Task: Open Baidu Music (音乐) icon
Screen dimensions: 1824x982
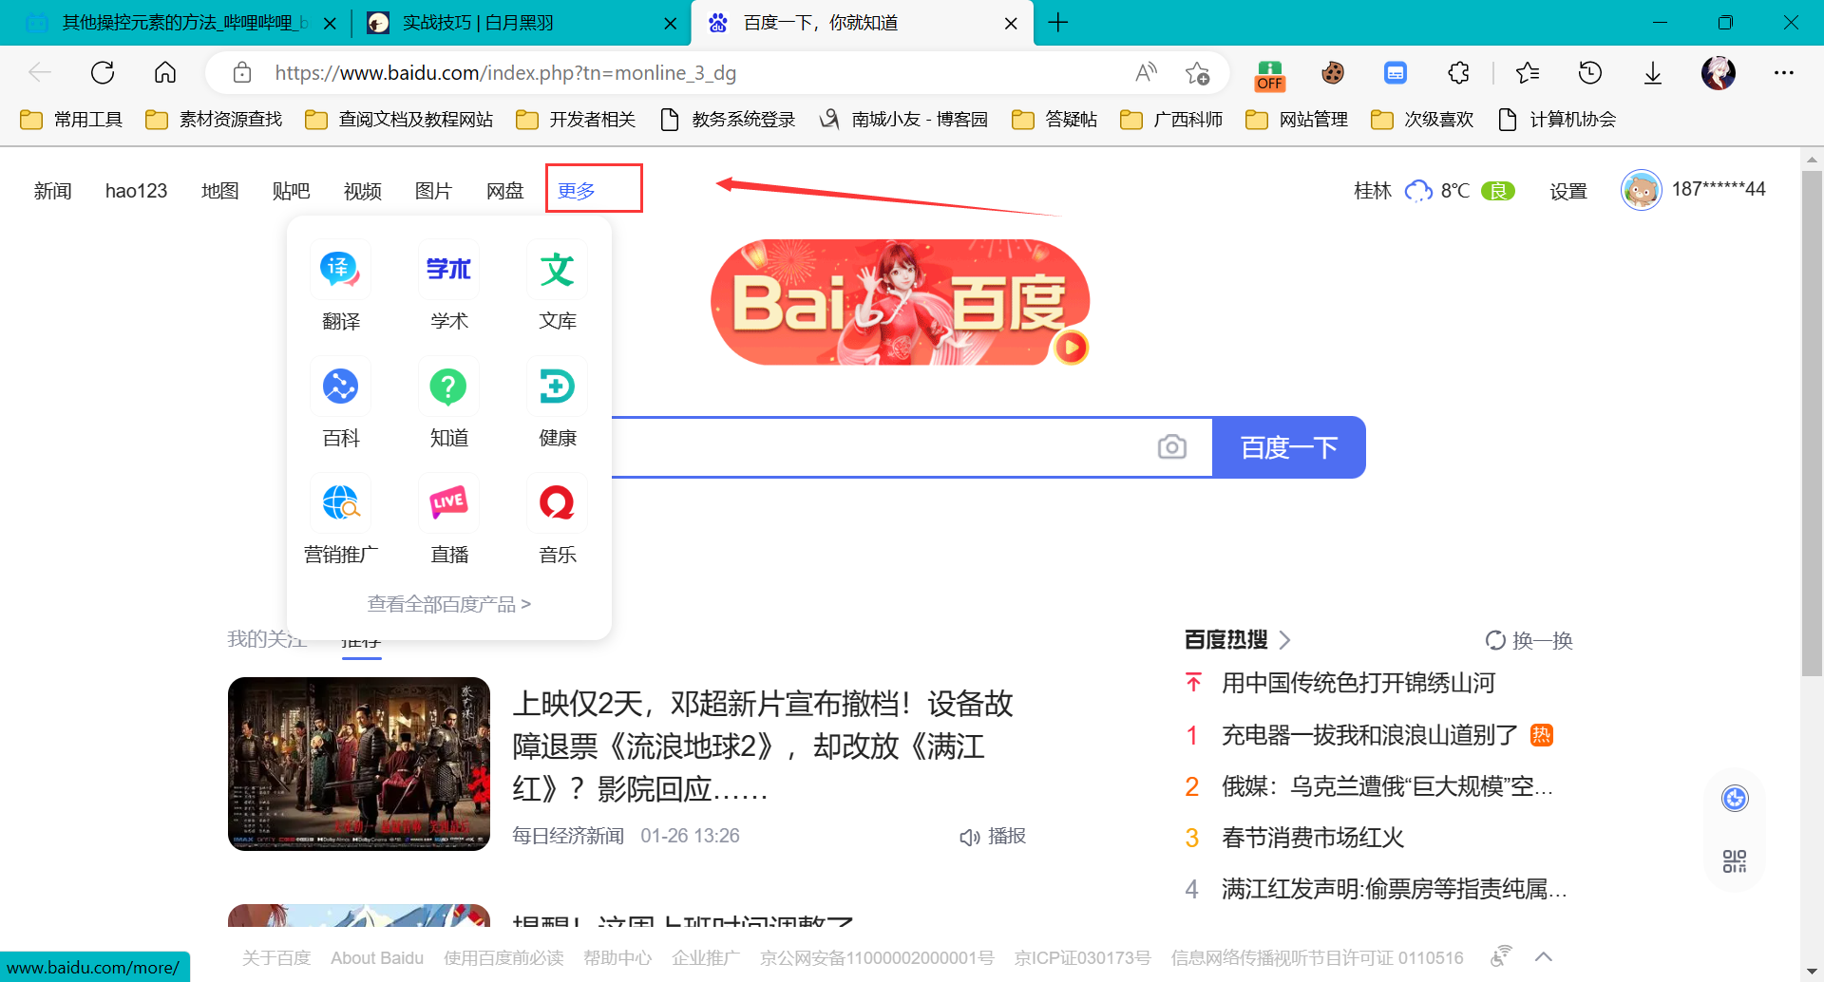Action: coord(557,503)
